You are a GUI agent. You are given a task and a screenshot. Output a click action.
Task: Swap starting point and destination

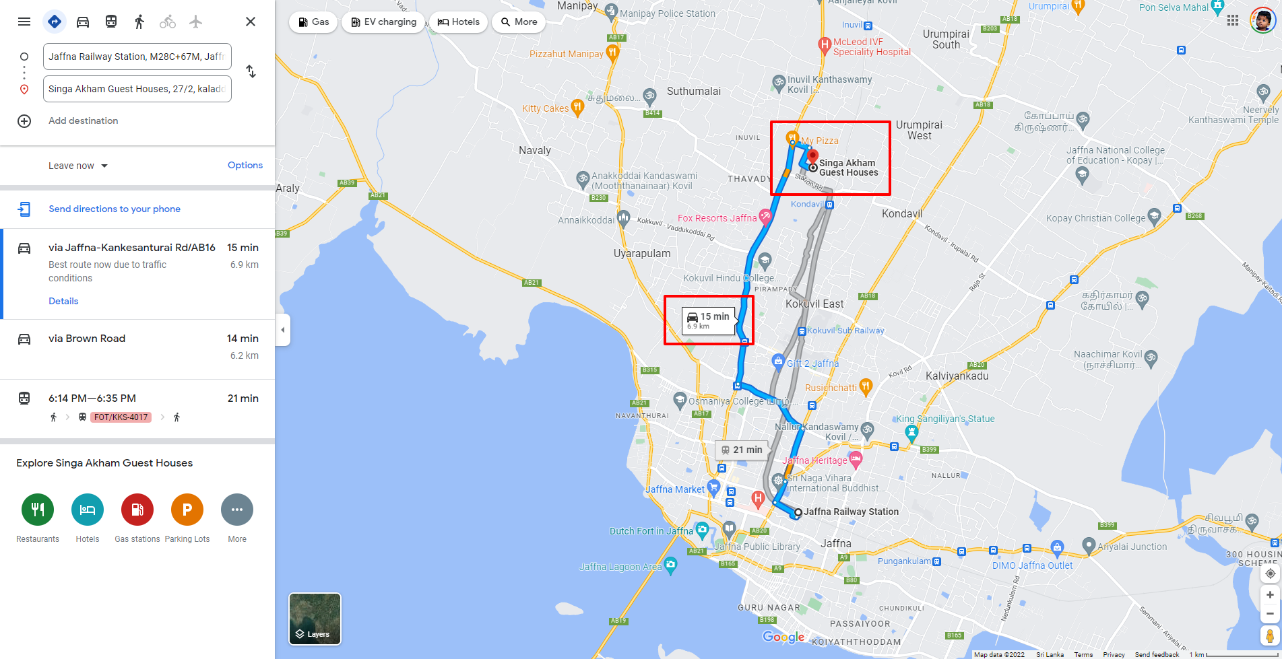pyautogui.click(x=251, y=71)
